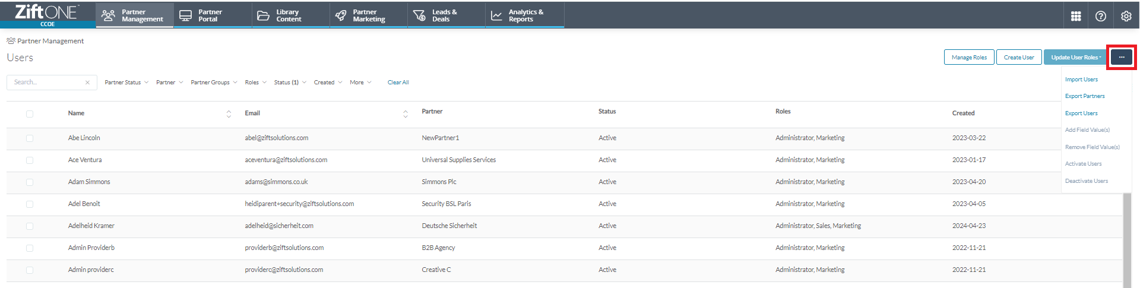Image resolution: width=1140 pixels, height=288 pixels.
Task: Check the box for Adelheid Kramer
Action: (30, 226)
